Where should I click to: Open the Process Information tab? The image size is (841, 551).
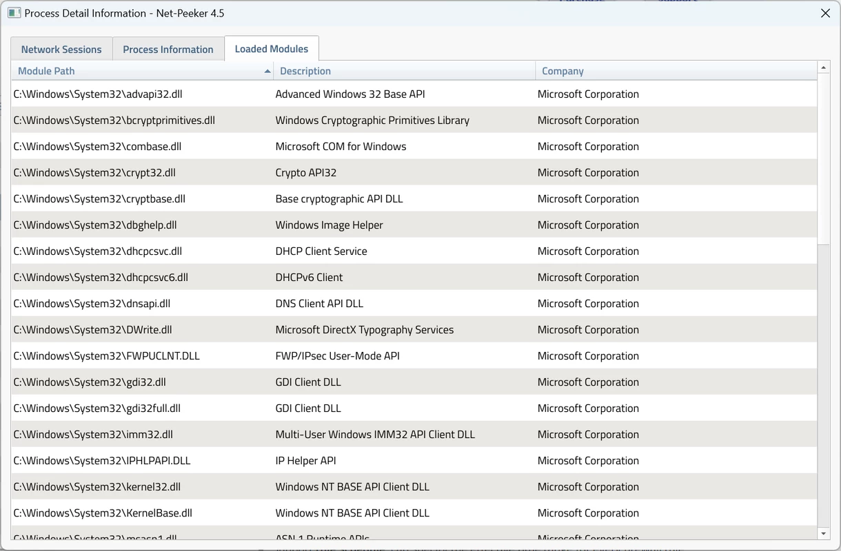(168, 50)
